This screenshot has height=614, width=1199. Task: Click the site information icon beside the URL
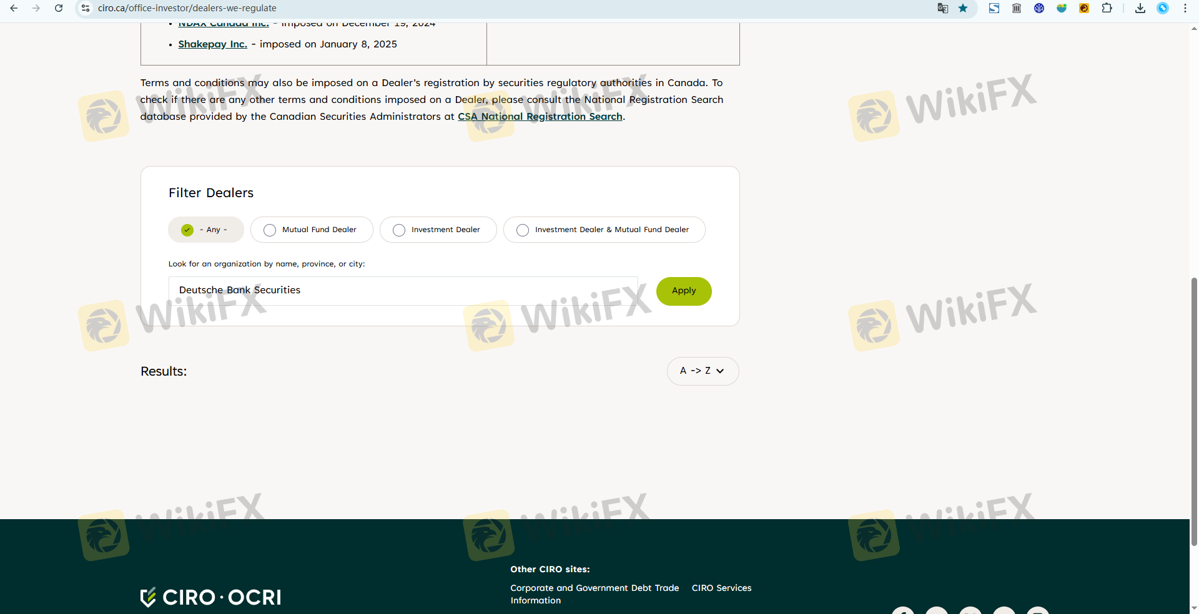click(x=86, y=8)
